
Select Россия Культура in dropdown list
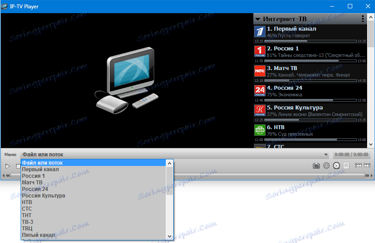point(94,196)
